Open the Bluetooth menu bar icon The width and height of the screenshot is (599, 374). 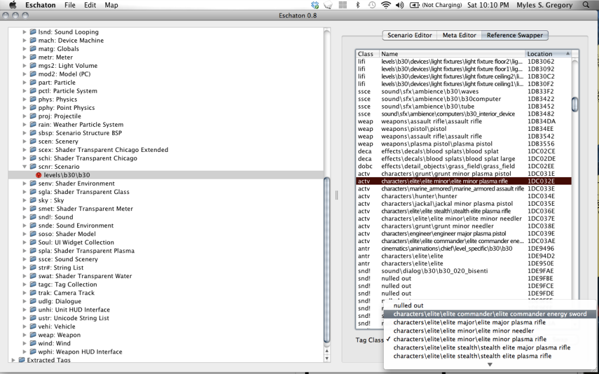click(x=357, y=5)
